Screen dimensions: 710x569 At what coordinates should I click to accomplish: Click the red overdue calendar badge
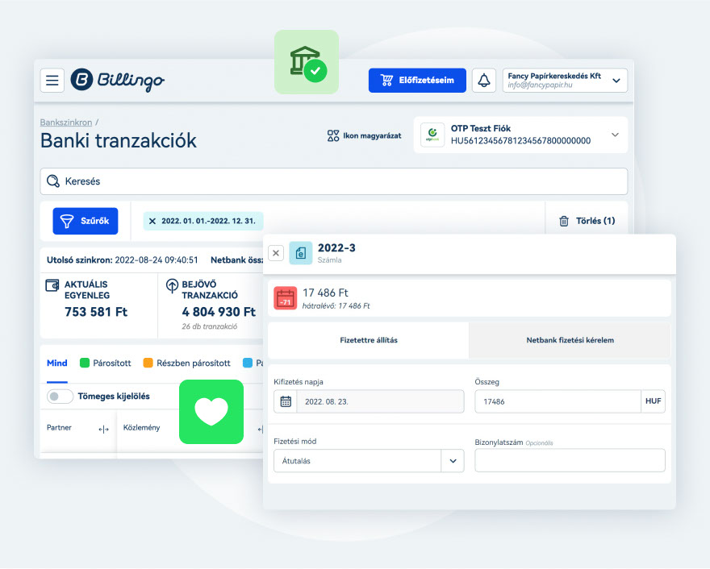[286, 298]
